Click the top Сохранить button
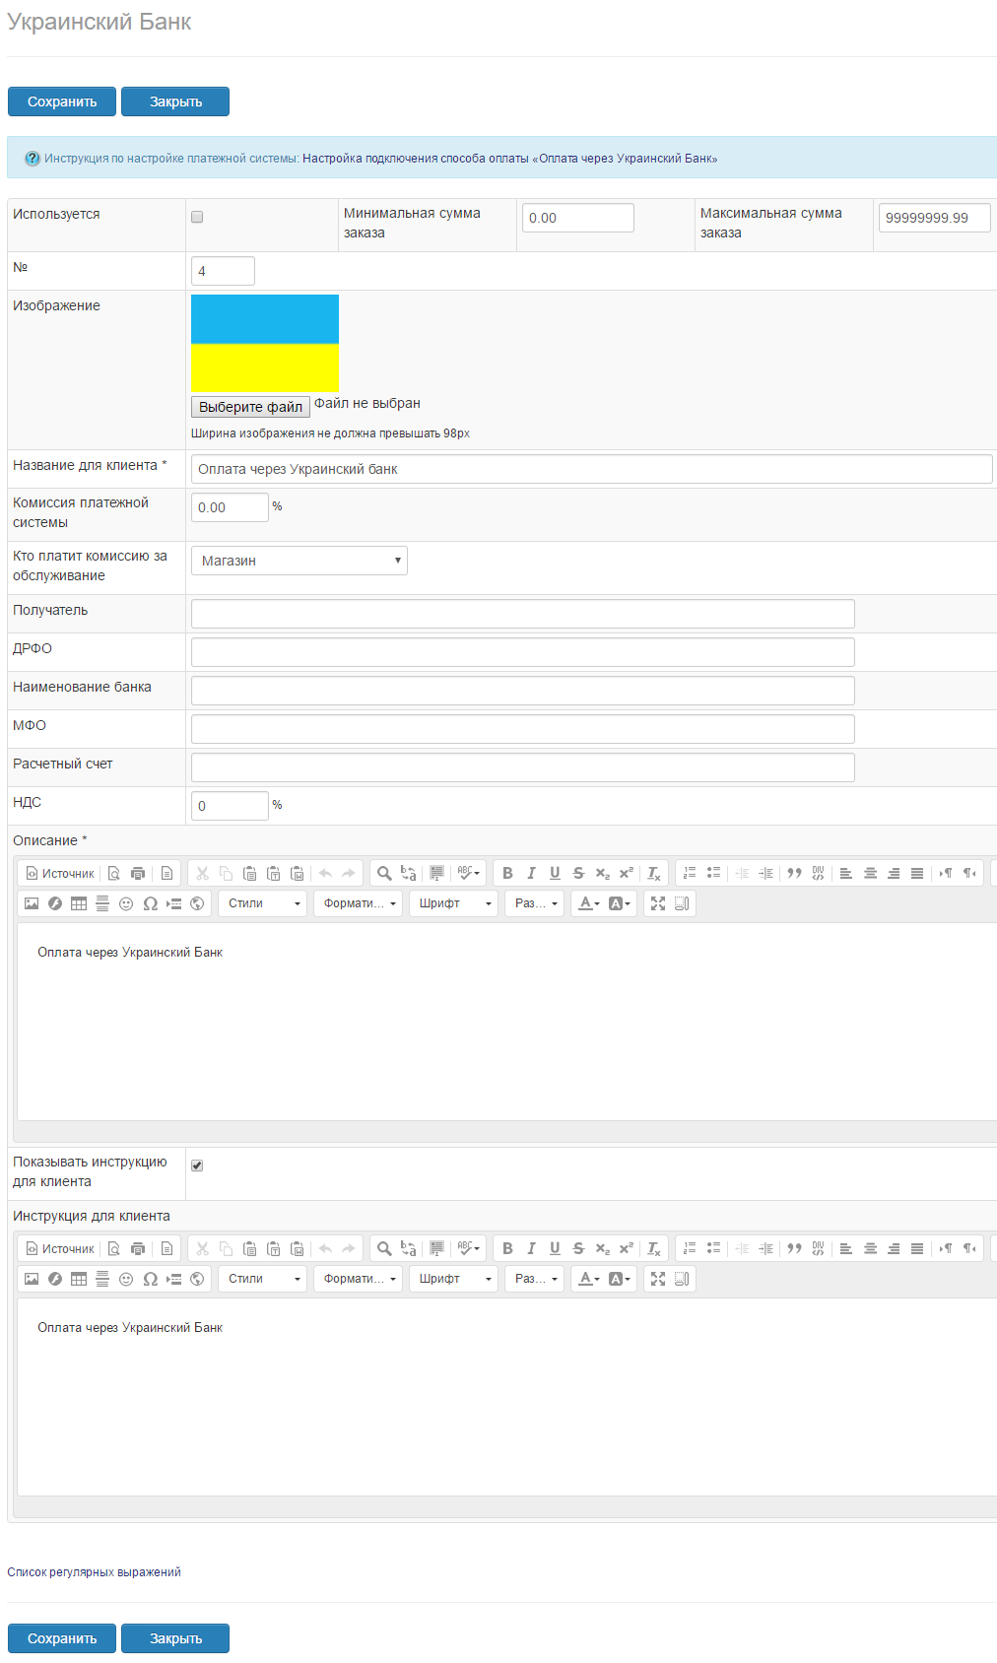 62,101
